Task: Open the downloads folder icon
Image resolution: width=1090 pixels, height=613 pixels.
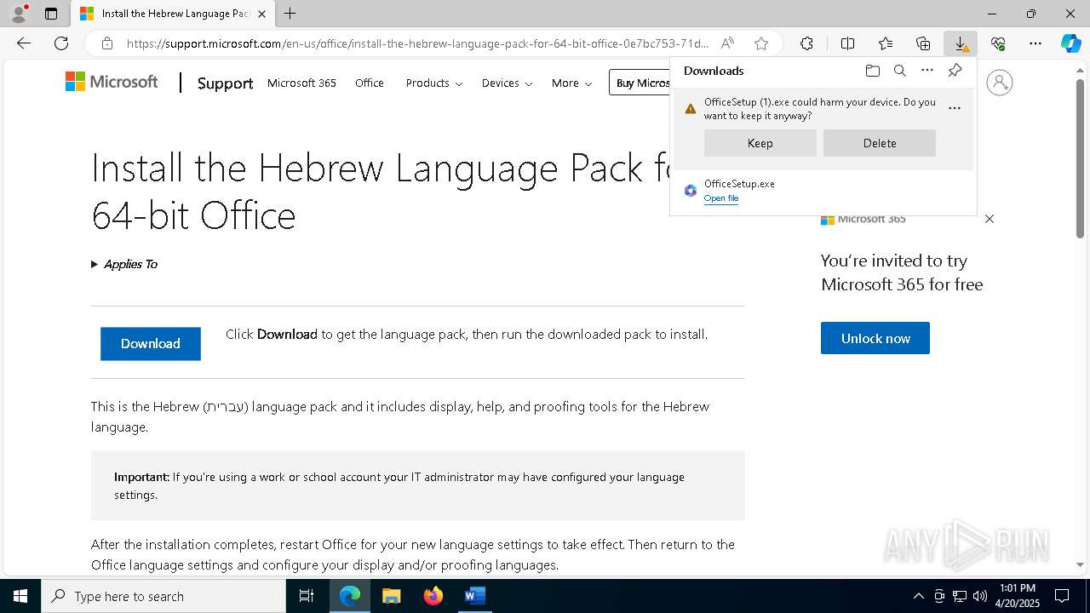Action: [x=872, y=71]
